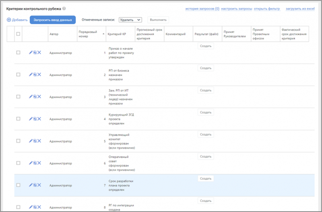Delete criterion 3 using the X icon
The height and width of the screenshot is (212, 322).
point(39,96)
